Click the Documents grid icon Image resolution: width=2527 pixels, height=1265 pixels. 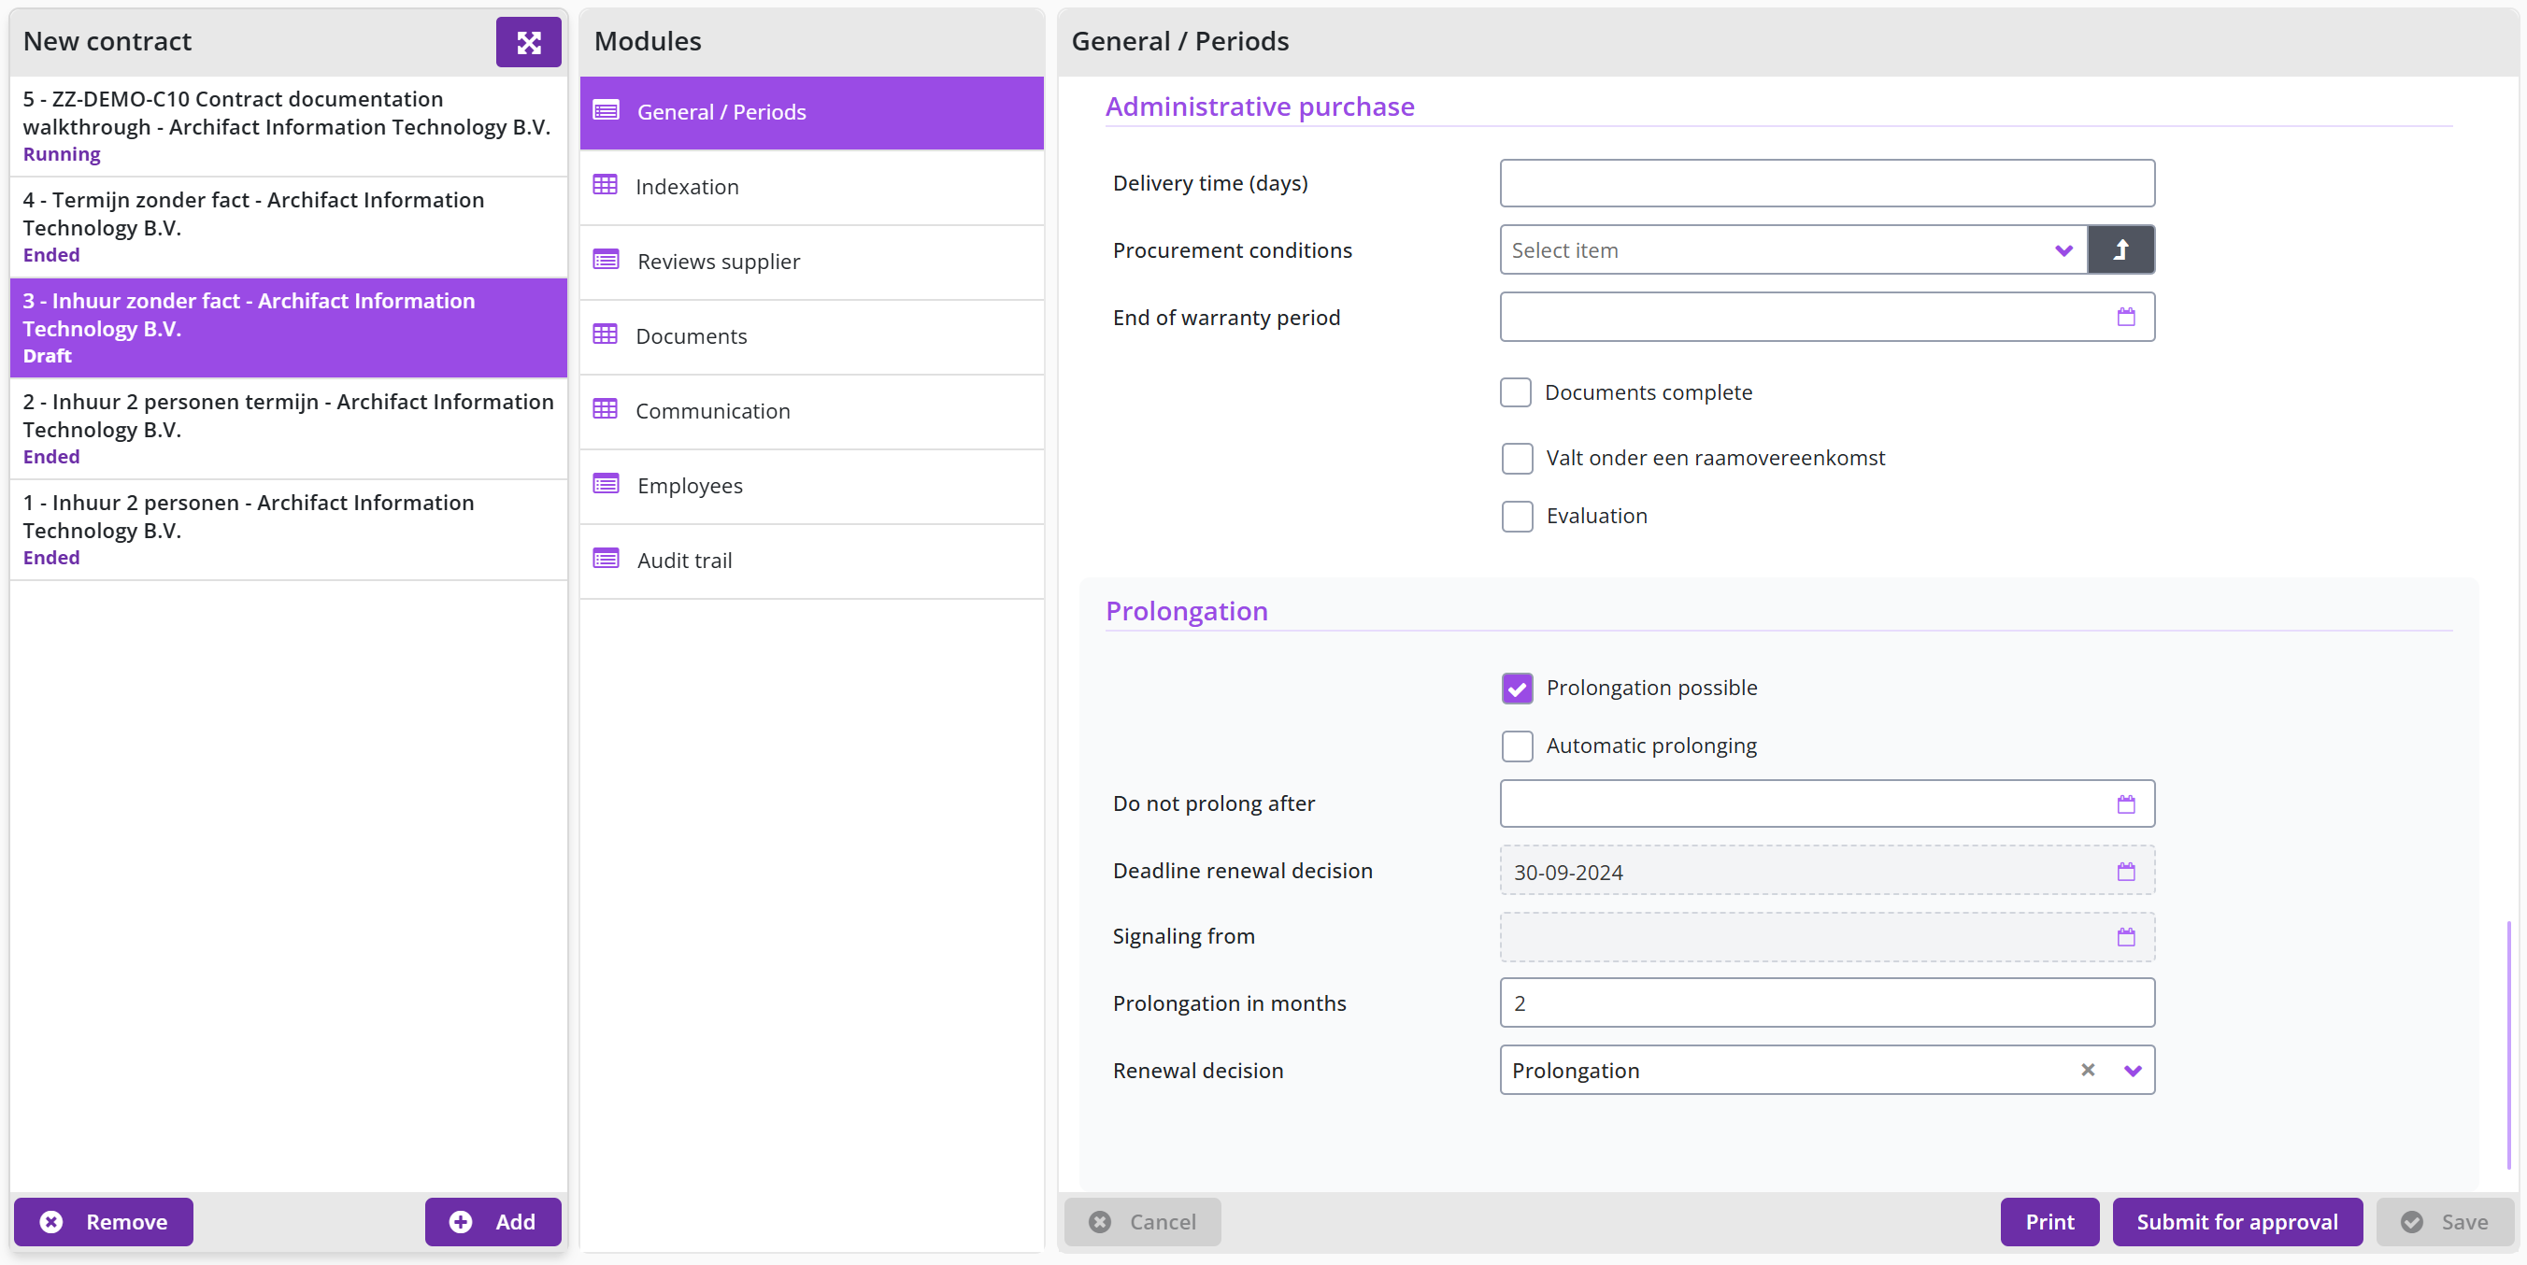click(606, 334)
